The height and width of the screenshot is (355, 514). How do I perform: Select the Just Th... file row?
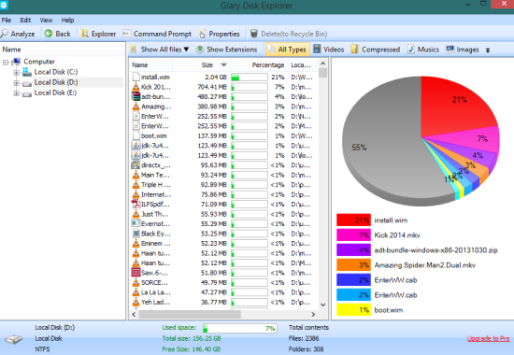point(223,214)
